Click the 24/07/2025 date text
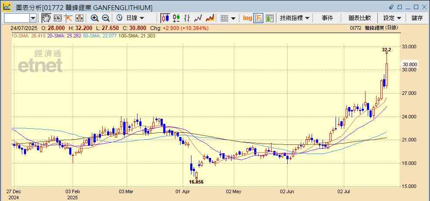 click(x=23, y=28)
